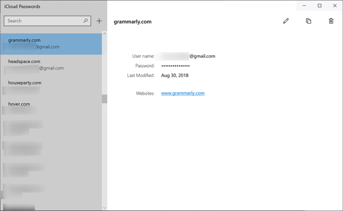The image size is (343, 211).
Task: Click the password list scrollbar thumb
Action: coord(105,99)
